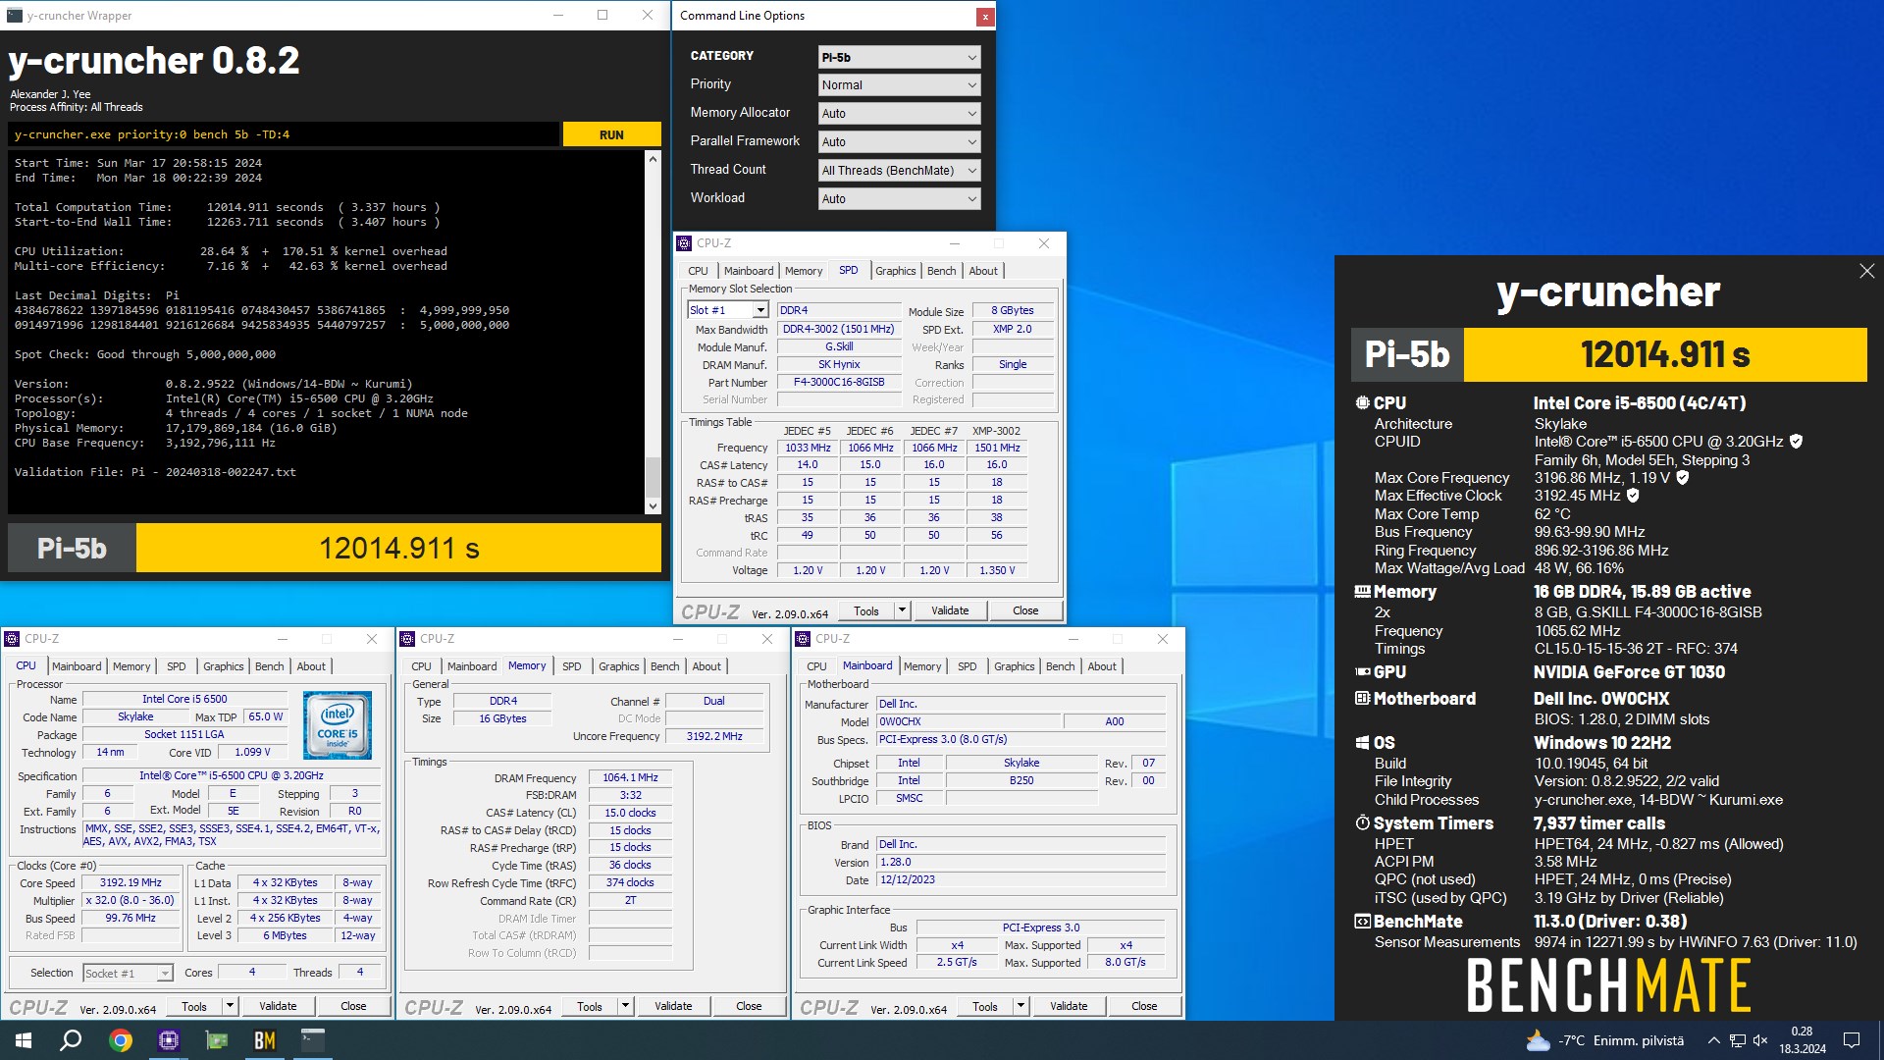Click Core Speed 3192.19 MHz value
Screen dimensions: 1884x1060
[x=131, y=882]
